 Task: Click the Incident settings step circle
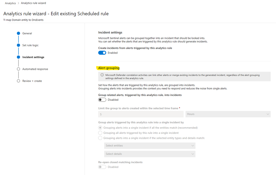click(19, 57)
